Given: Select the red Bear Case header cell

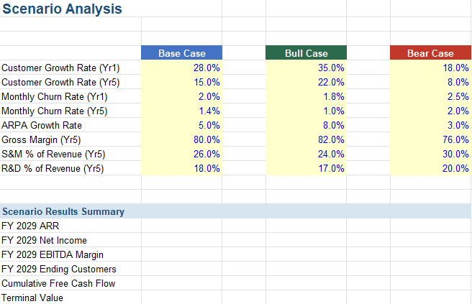Looking at the screenshot, I should 430,53.
